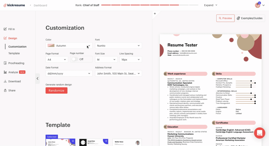Open the Fill In section icon
Screen dimensions: 269x146
[x=5, y=29]
